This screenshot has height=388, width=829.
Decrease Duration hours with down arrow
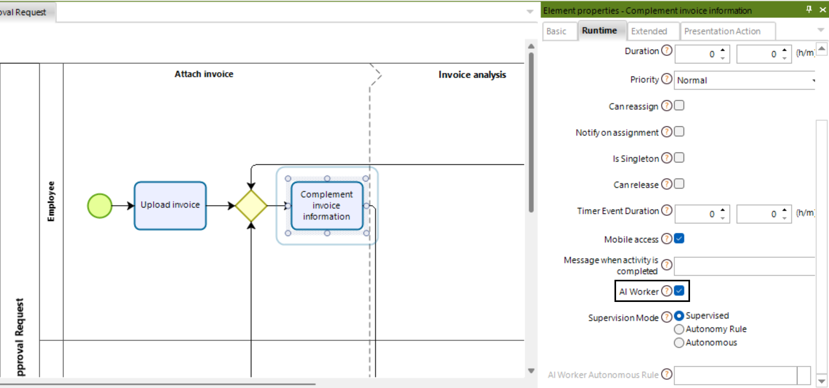pyautogui.click(x=723, y=58)
